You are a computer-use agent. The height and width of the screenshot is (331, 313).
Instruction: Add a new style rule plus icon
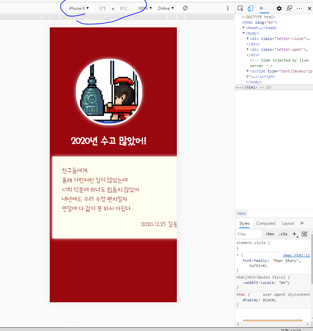click(295, 234)
